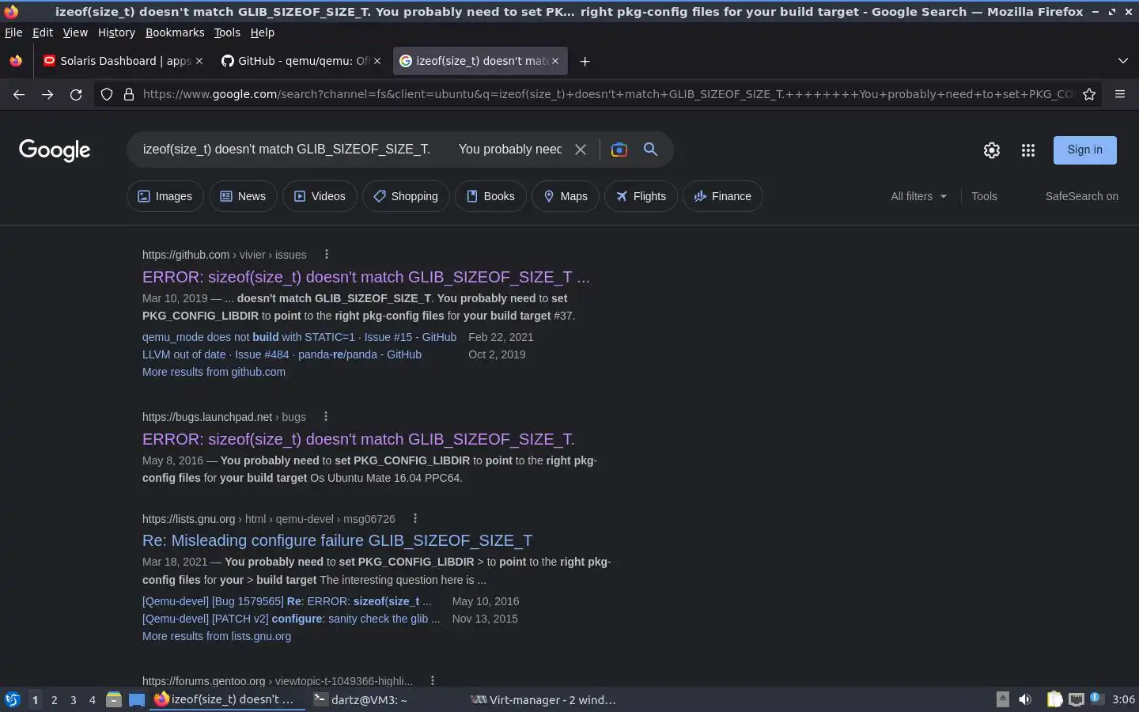List all tabs chevron

coord(1122,61)
